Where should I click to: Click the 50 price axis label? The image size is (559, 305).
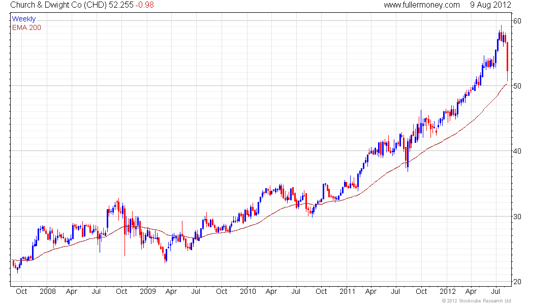[517, 86]
